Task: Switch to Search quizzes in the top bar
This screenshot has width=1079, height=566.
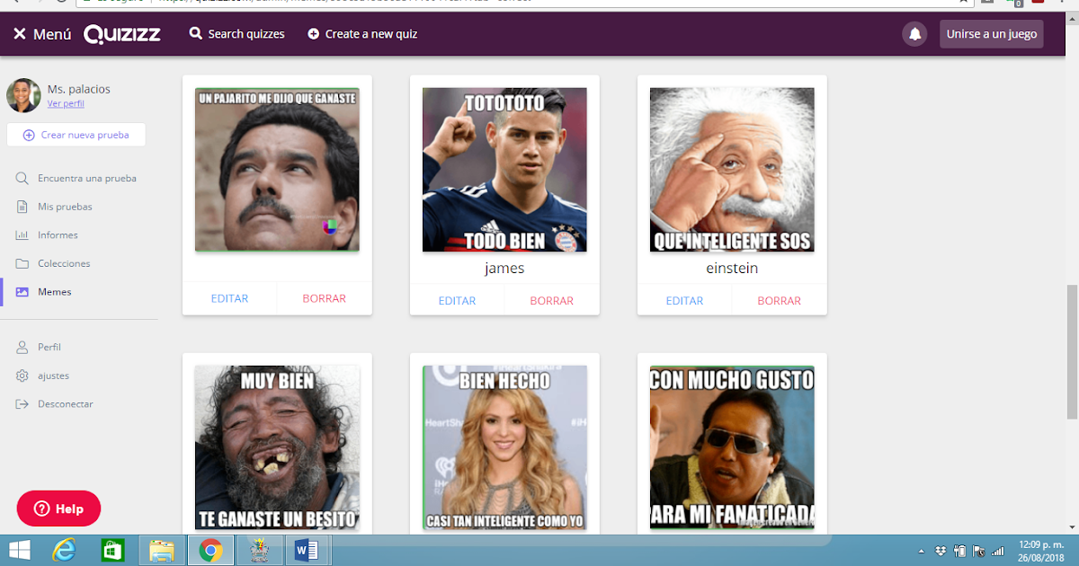Action: [x=236, y=33]
